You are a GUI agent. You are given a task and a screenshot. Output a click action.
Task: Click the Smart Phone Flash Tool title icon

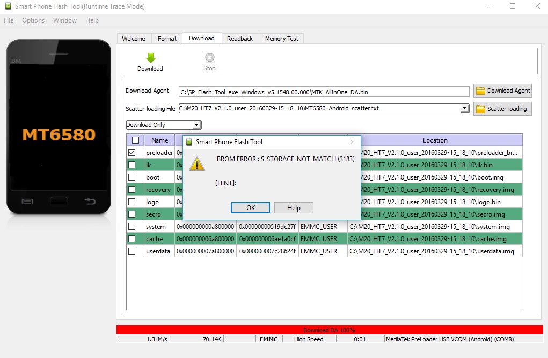point(7,6)
